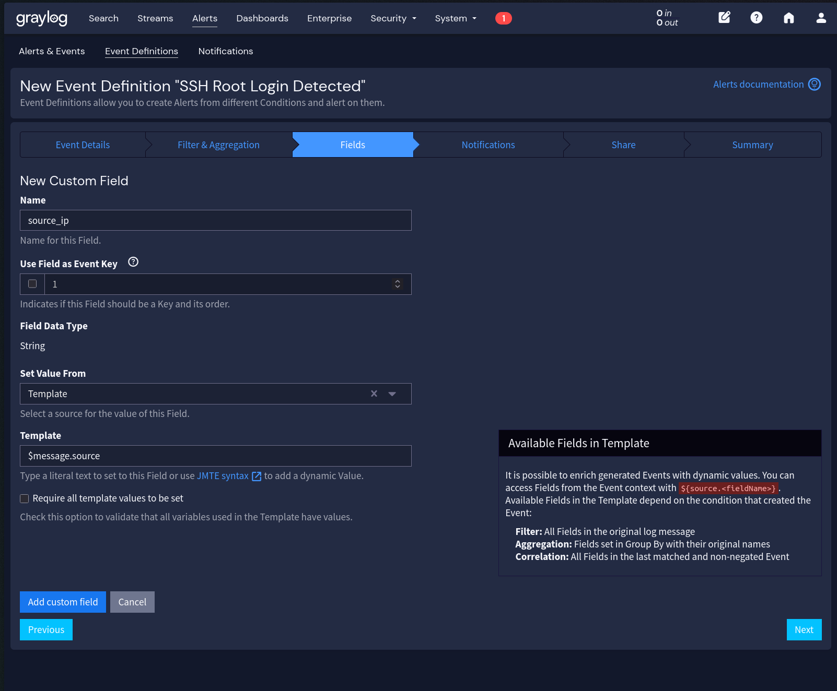
Task: Check Require all template values to be set
Action: point(25,498)
